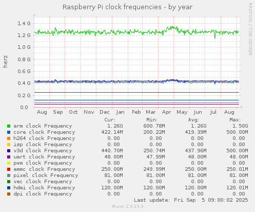
Task: Click the 'v3d clock Frequency' legend label
Action: tap(43, 151)
